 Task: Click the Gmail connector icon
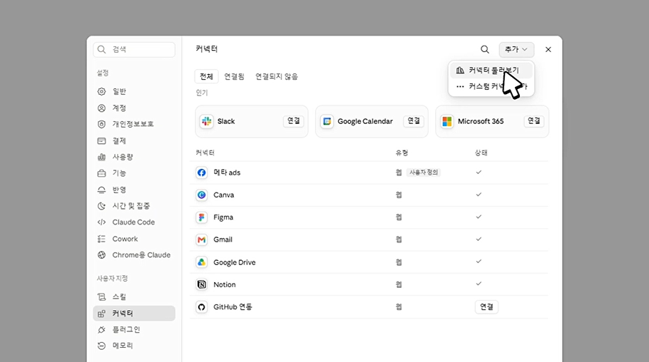point(202,239)
